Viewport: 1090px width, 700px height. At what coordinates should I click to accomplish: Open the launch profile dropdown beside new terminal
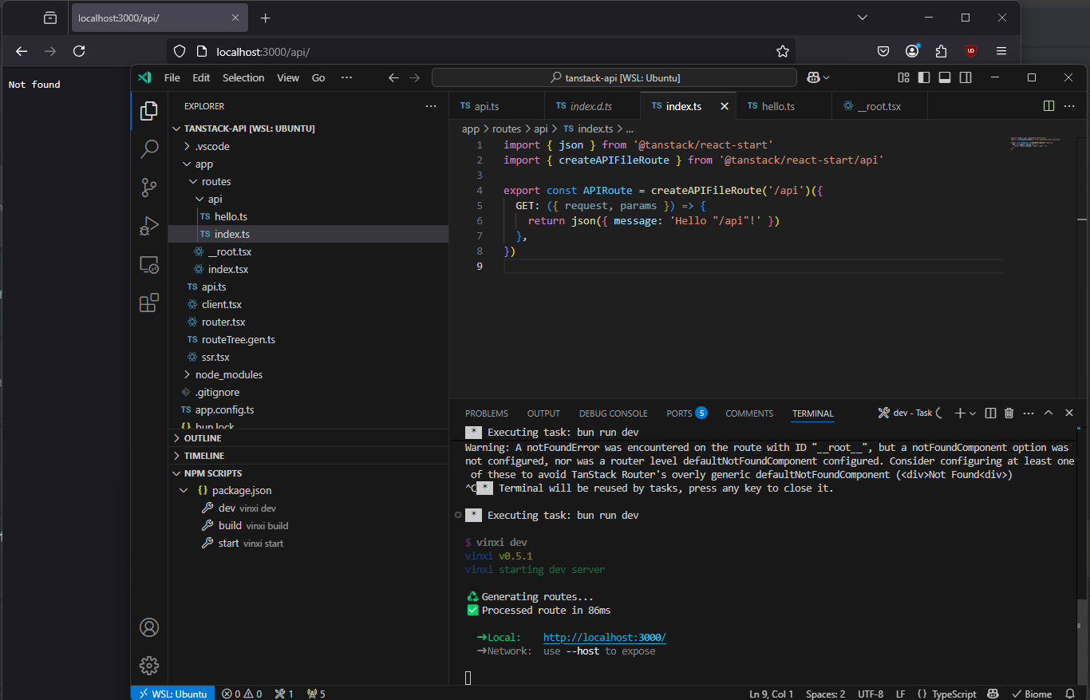pos(973,413)
